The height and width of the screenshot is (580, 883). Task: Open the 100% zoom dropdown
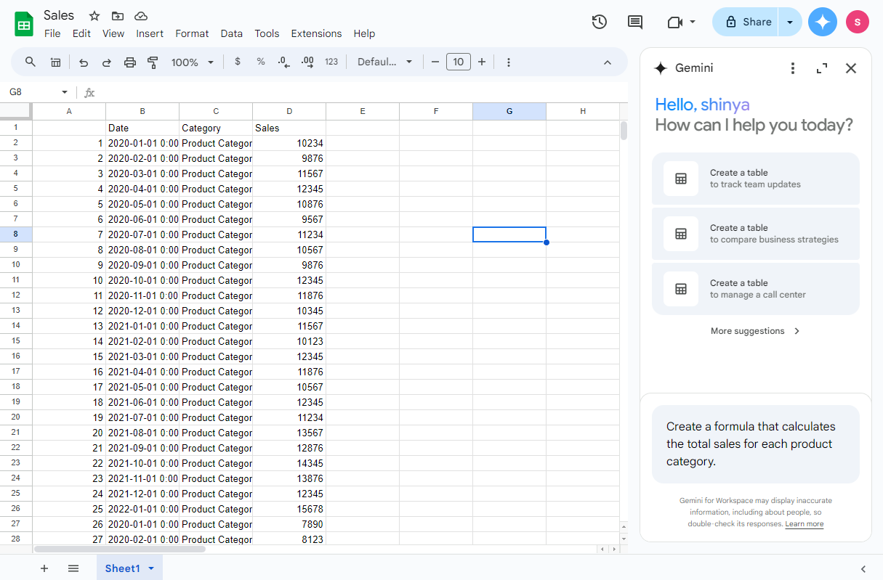[x=193, y=62]
